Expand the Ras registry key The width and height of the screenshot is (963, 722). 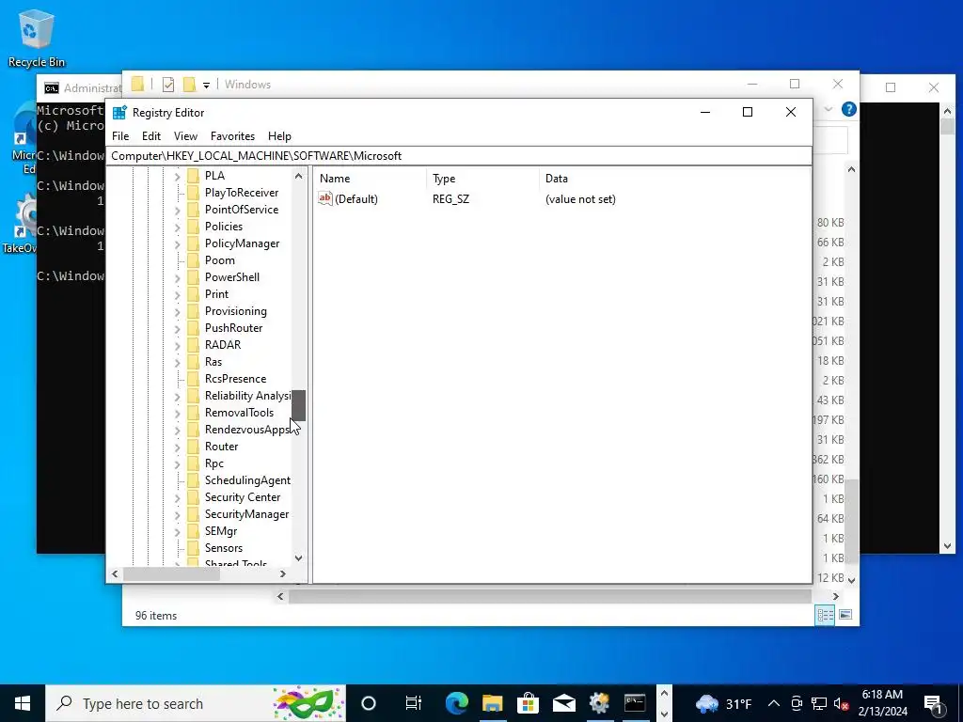click(x=177, y=362)
